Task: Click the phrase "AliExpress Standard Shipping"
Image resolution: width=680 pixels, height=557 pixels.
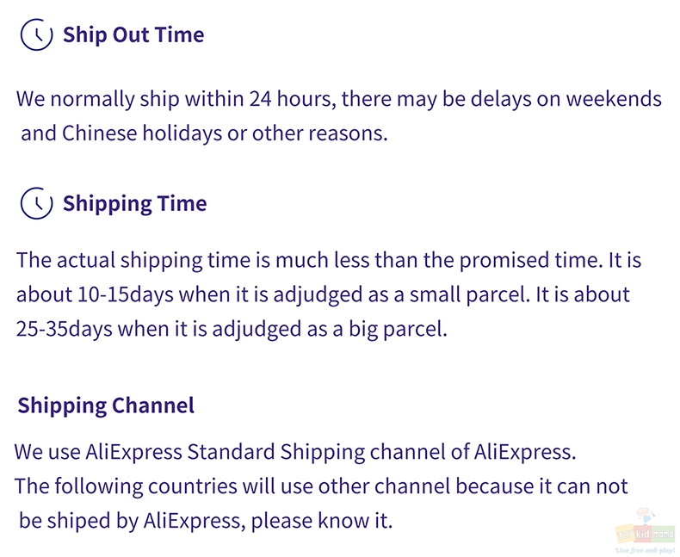Action: pyautogui.click(x=225, y=452)
